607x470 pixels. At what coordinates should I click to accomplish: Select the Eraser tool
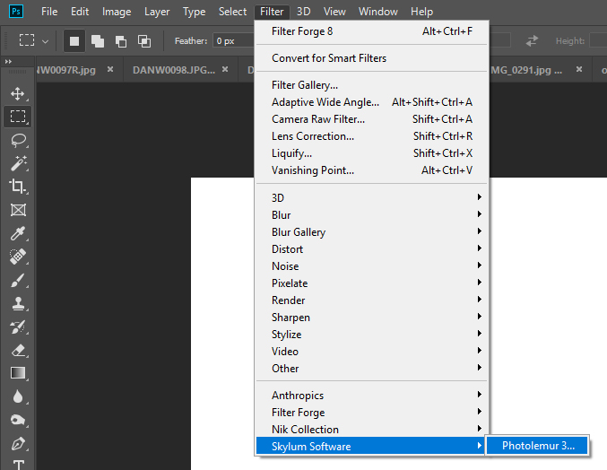pos(18,351)
